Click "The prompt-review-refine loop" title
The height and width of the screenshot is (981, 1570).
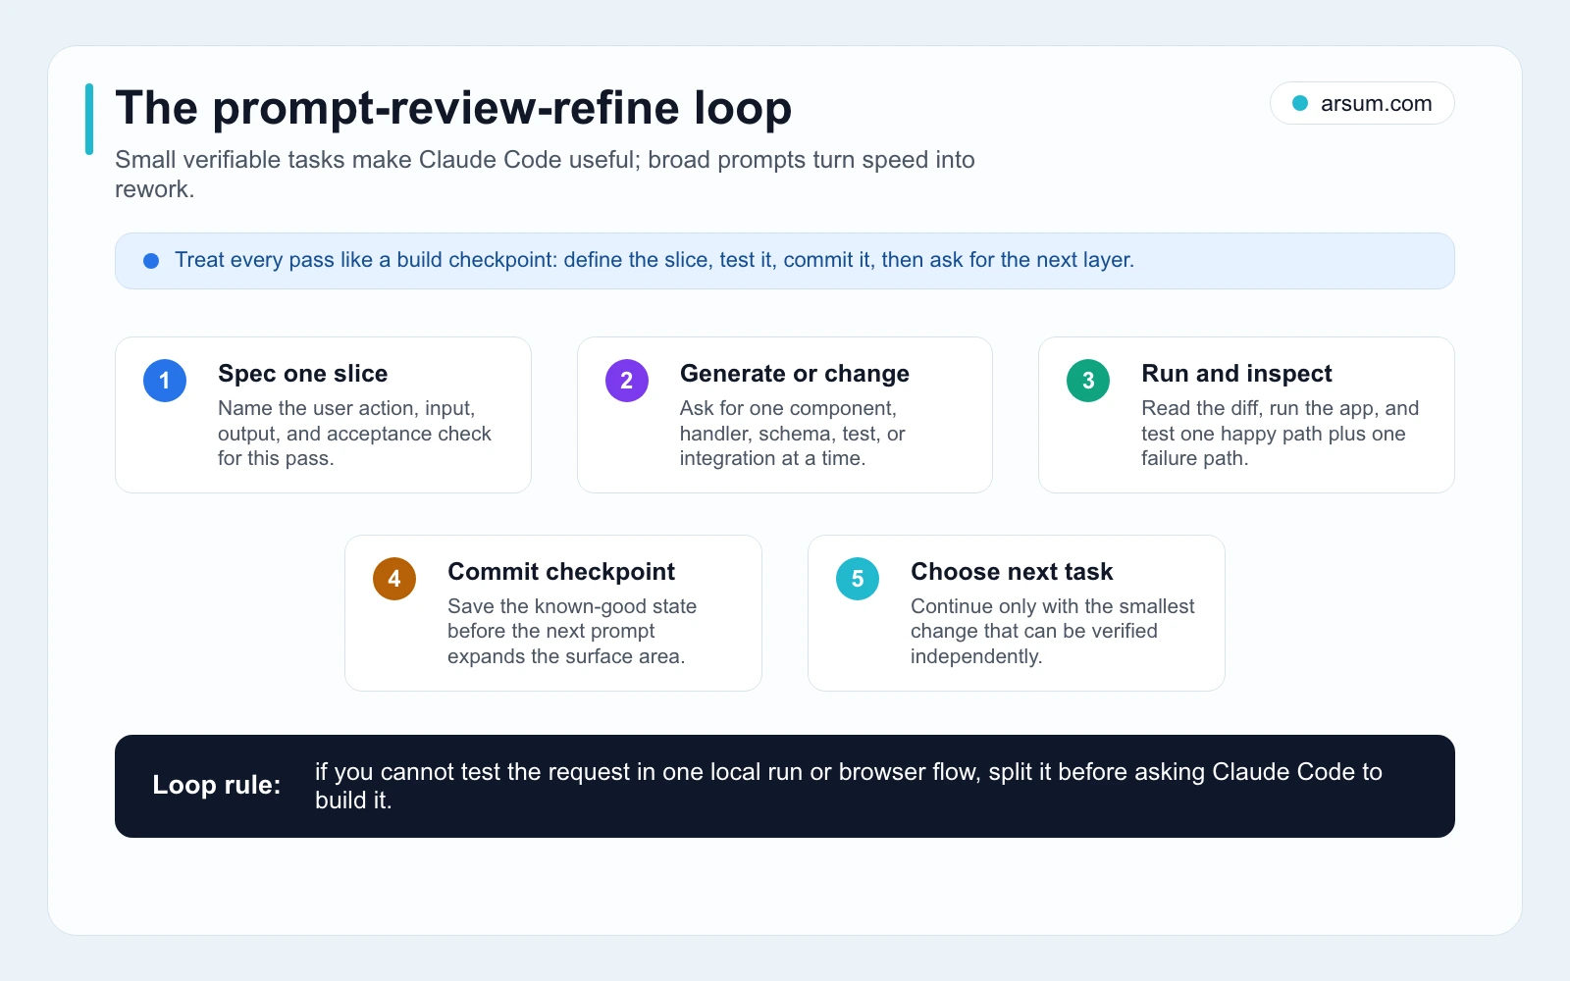(x=453, y=108)
